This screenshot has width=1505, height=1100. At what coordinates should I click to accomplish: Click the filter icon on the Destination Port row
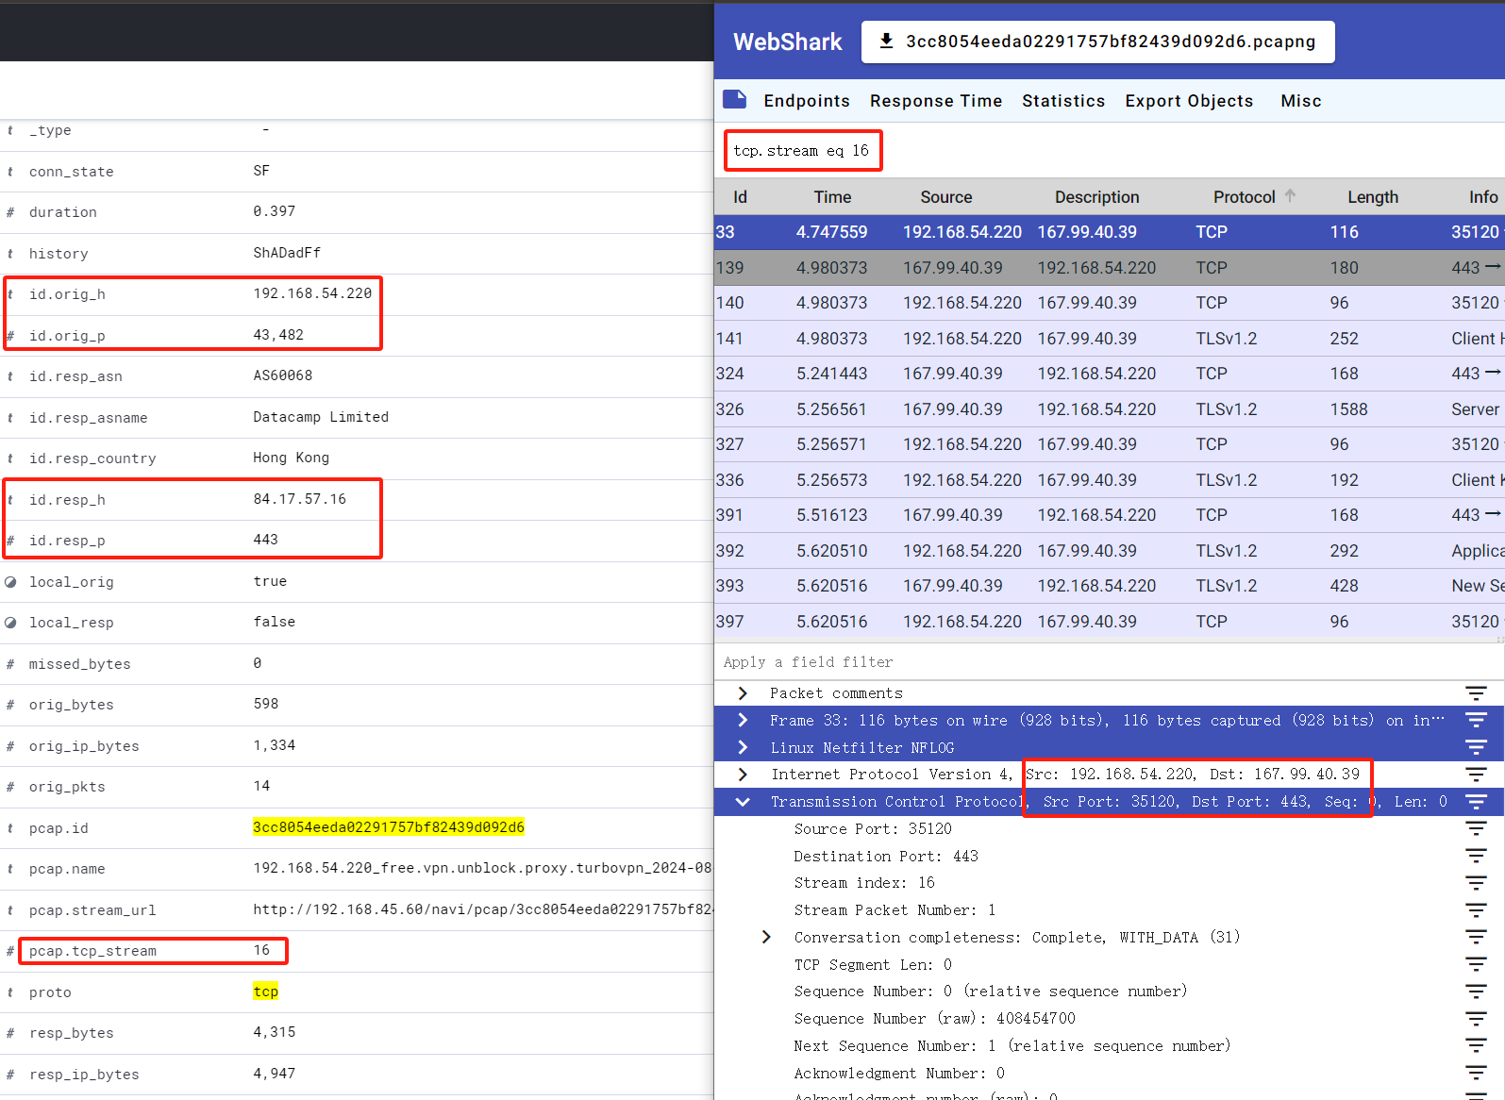coord(1476,857)
